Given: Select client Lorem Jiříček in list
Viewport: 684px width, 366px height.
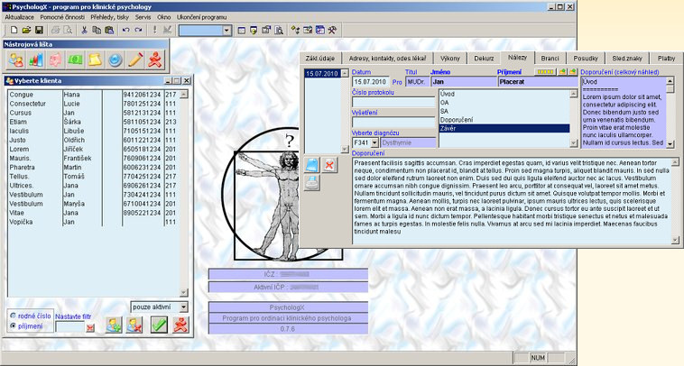Looking at the screenshot, I should tap(94, 149).
